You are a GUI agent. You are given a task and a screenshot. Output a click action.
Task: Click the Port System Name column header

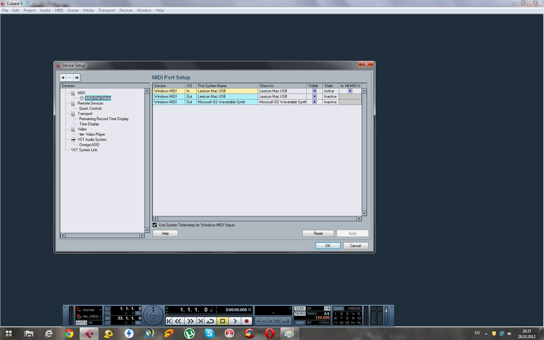click(227, 86)
